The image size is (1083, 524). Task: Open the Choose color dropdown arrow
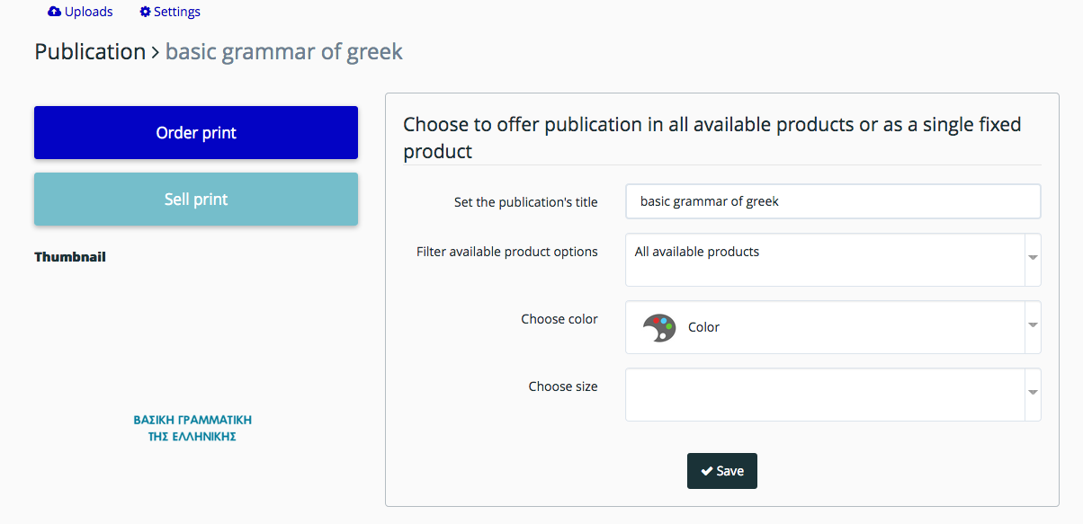click(x=1033, y=325)
